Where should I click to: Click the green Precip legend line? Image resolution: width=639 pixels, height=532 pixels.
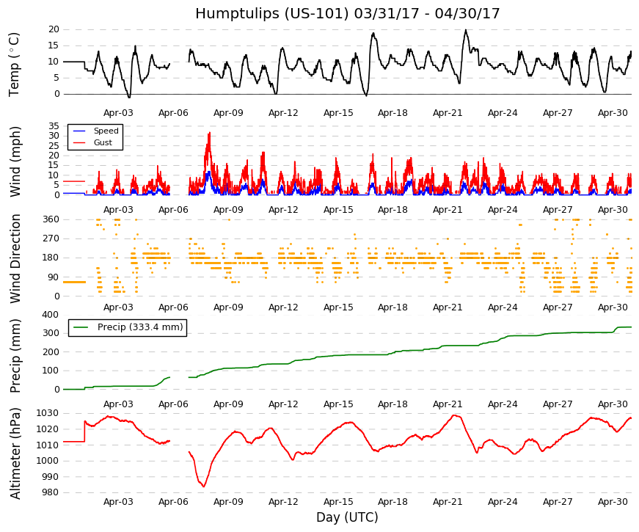pos(80,327)
